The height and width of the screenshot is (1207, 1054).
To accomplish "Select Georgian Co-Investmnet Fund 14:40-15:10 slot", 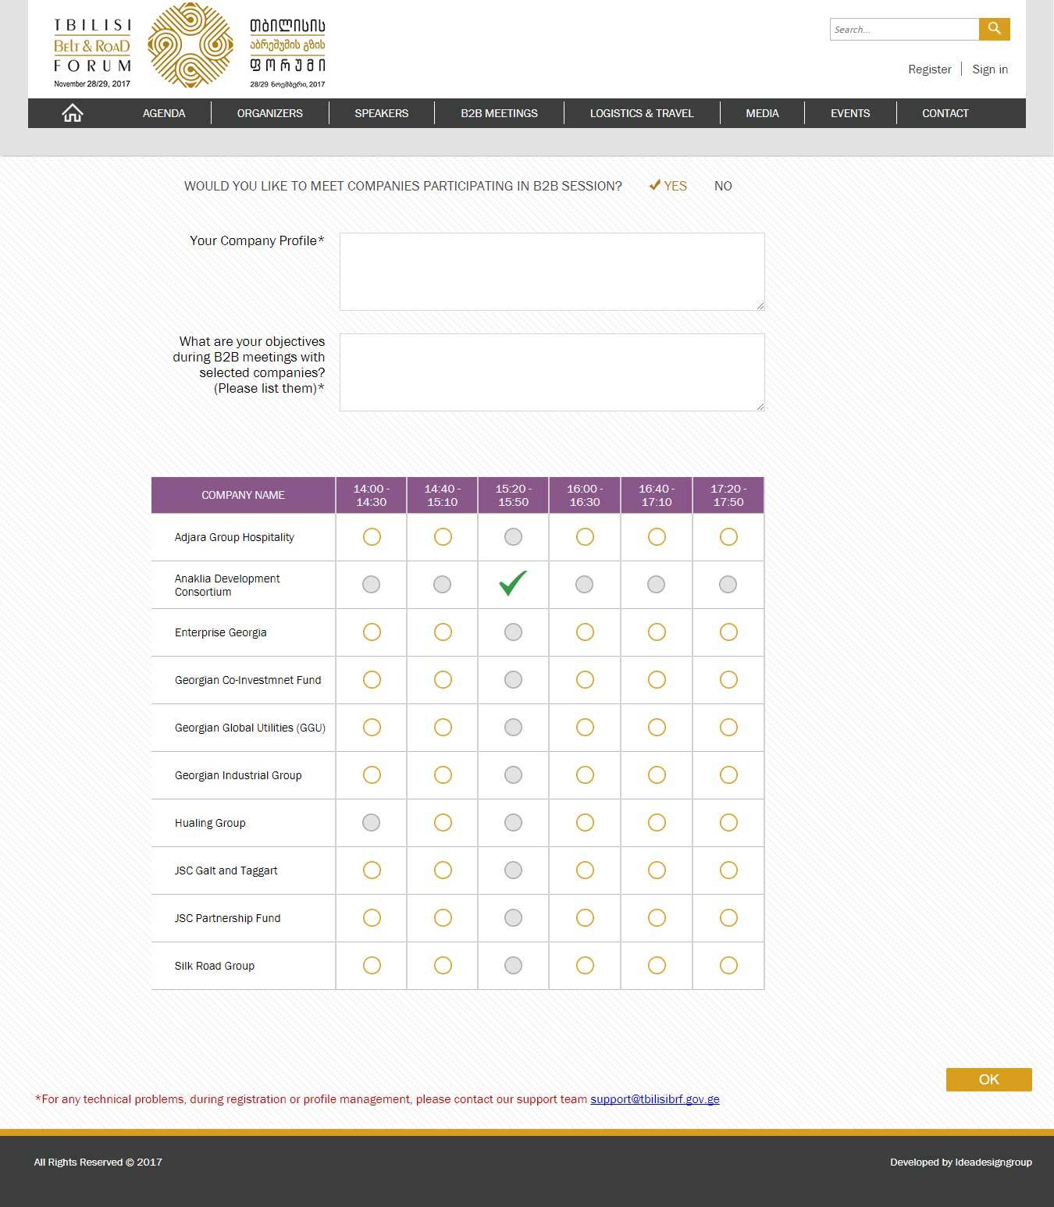I will point(443,679).
